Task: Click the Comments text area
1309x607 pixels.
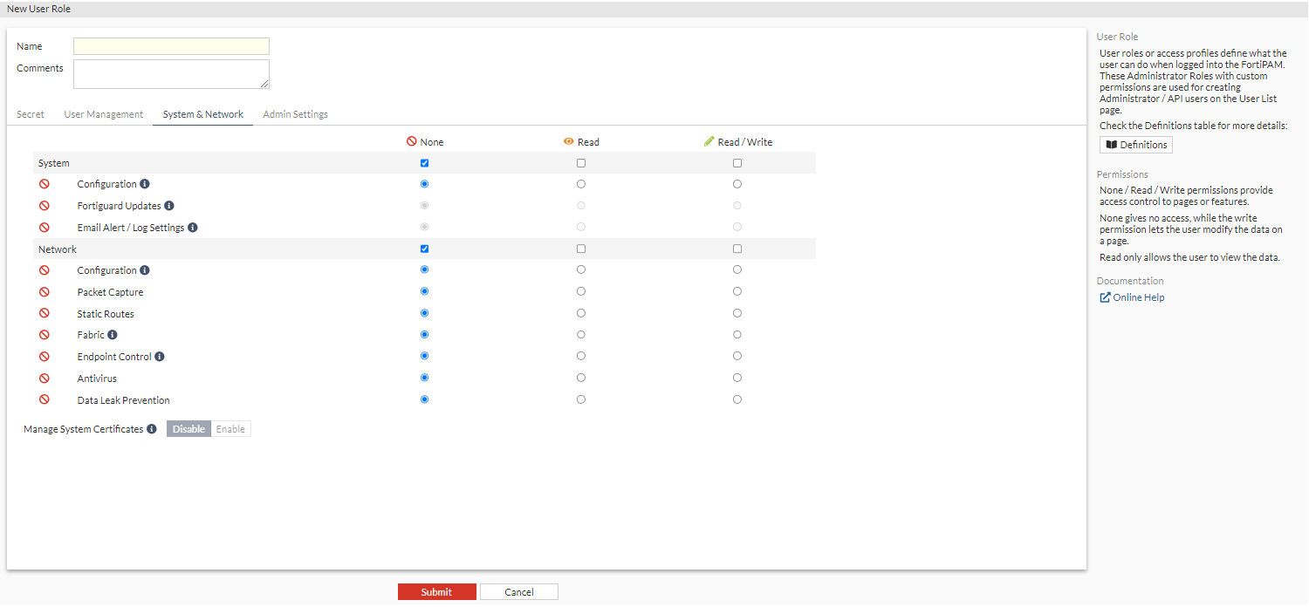Action: [x=171, y=74]
